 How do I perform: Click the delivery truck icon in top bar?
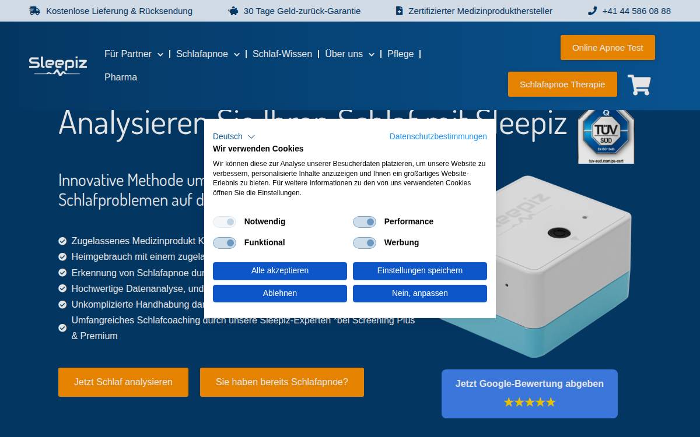(x=34, y=10)
